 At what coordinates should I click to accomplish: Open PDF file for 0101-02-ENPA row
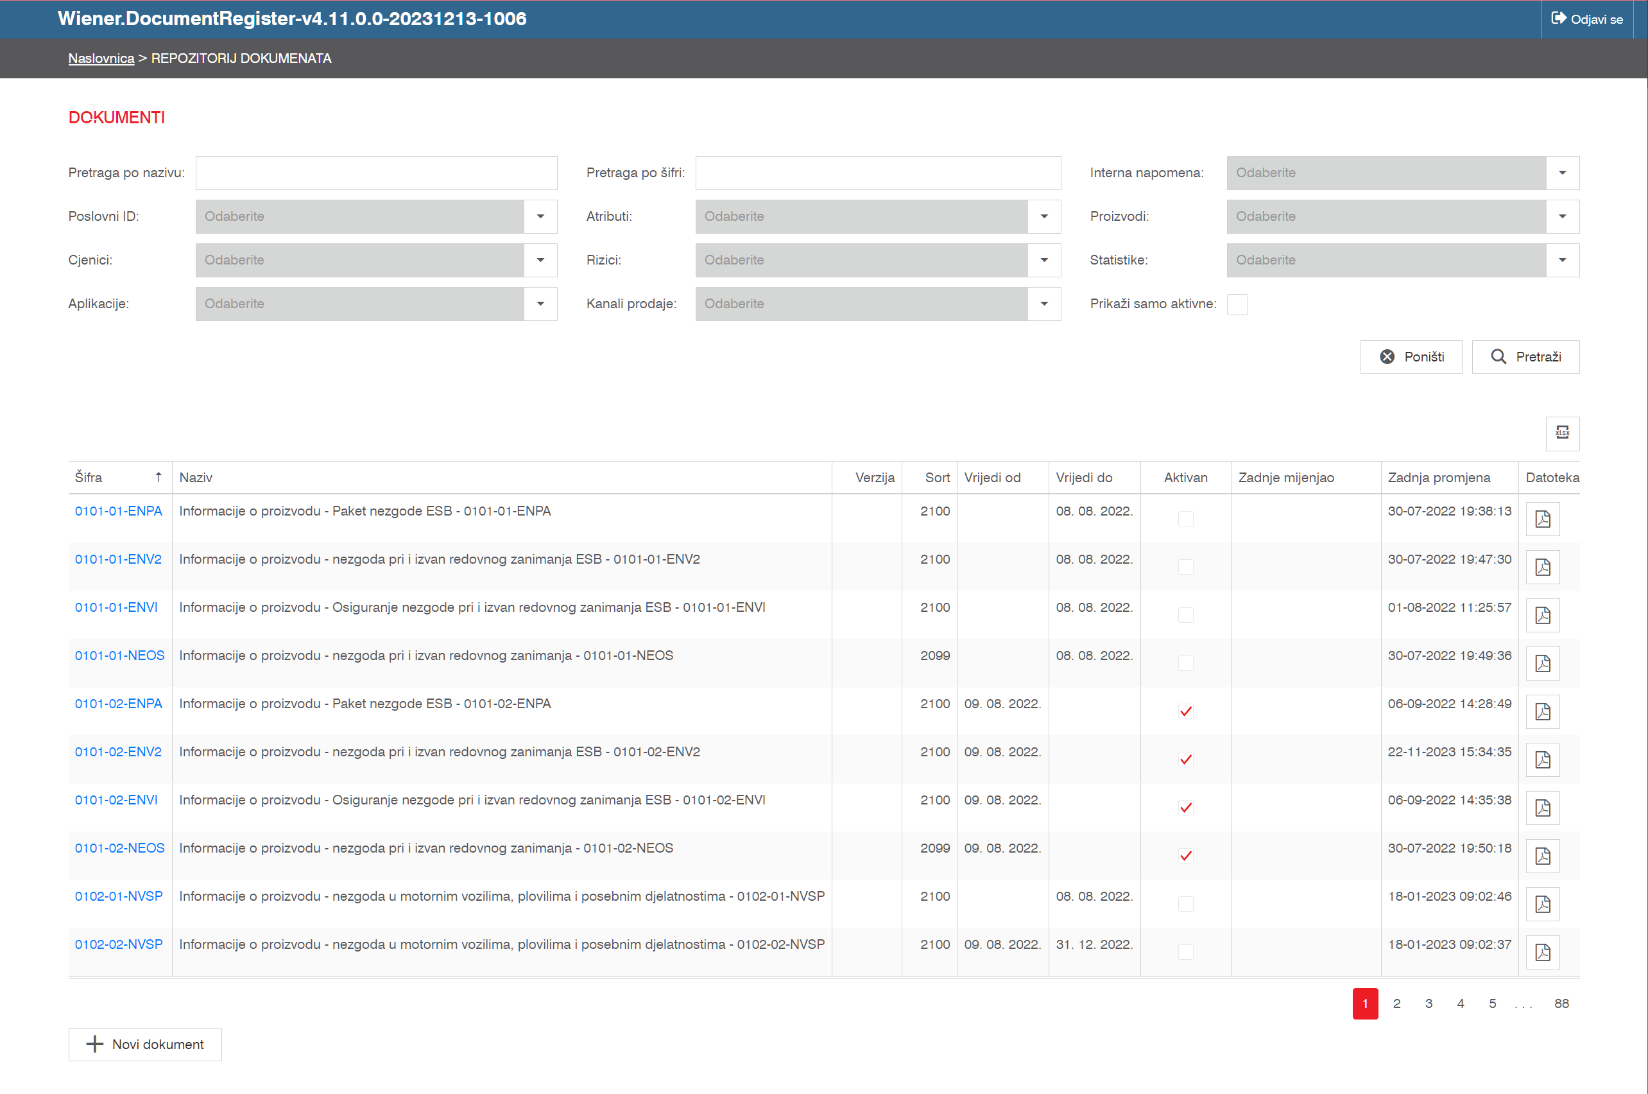point(1542,711)
